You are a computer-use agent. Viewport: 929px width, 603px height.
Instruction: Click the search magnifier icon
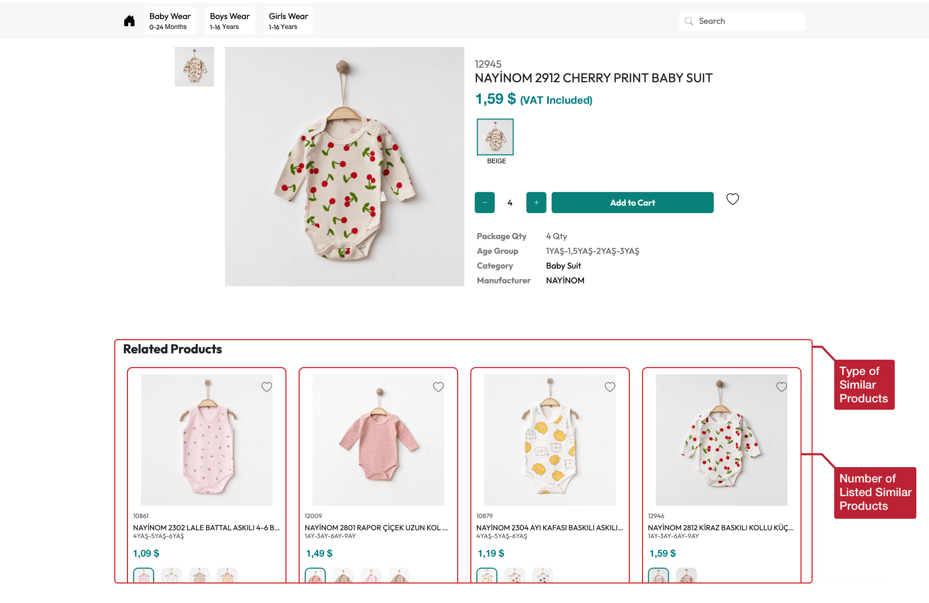pos(689,21)
